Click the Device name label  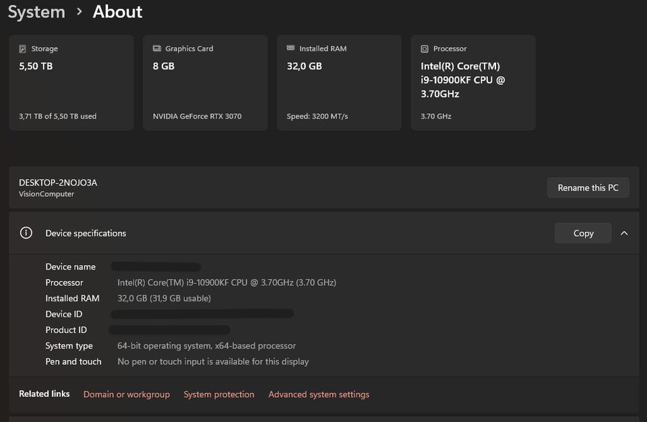71,267
